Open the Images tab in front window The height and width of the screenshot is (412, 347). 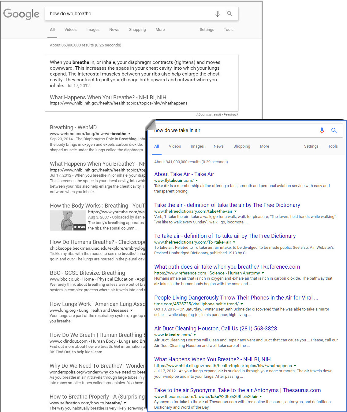pos(197,146)
